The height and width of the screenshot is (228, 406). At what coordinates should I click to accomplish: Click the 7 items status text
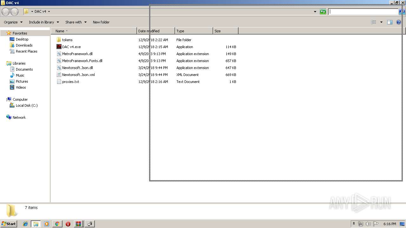point(31,208)
